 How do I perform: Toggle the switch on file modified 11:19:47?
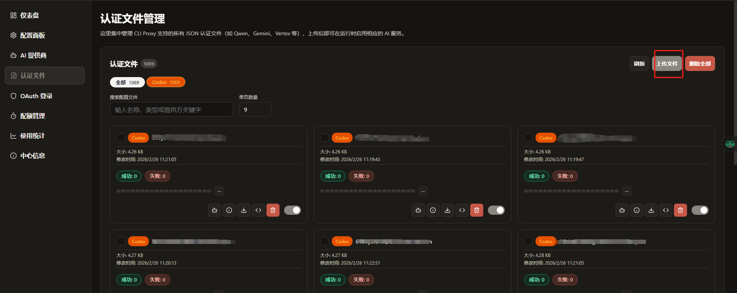pos(700,210)
